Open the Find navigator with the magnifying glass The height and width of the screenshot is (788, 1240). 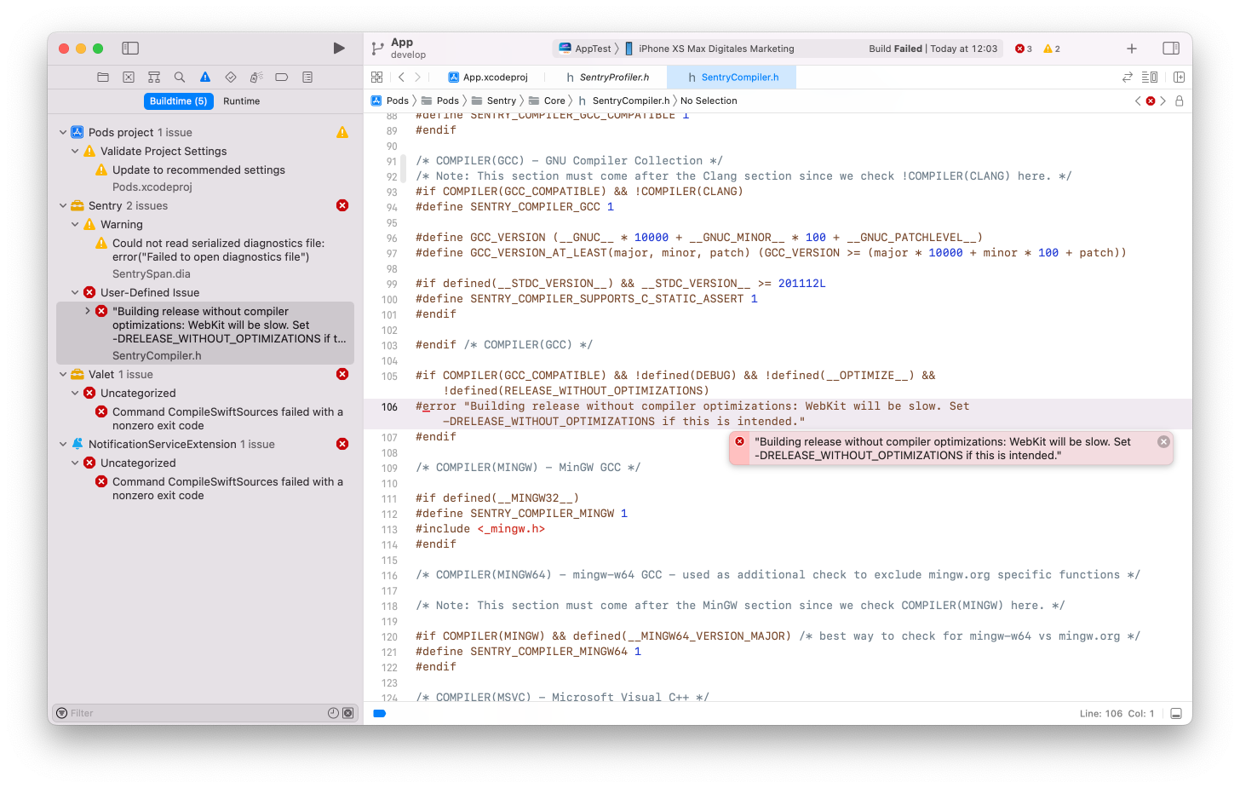click(x=180, y=77)
